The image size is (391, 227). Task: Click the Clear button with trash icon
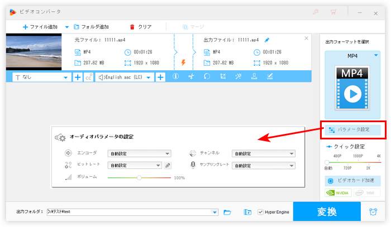[x=141, y=27]
